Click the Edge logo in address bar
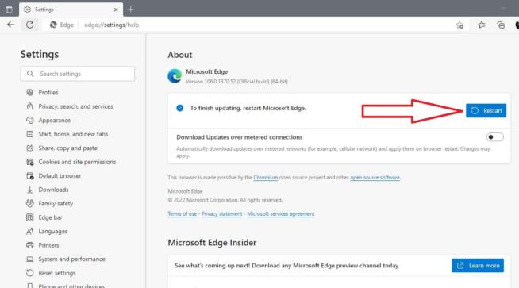Viewport: 519px width, 288px height. pos(53,25)
